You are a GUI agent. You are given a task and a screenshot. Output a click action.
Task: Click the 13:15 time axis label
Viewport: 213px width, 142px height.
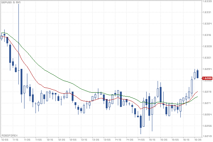point(84,140)
